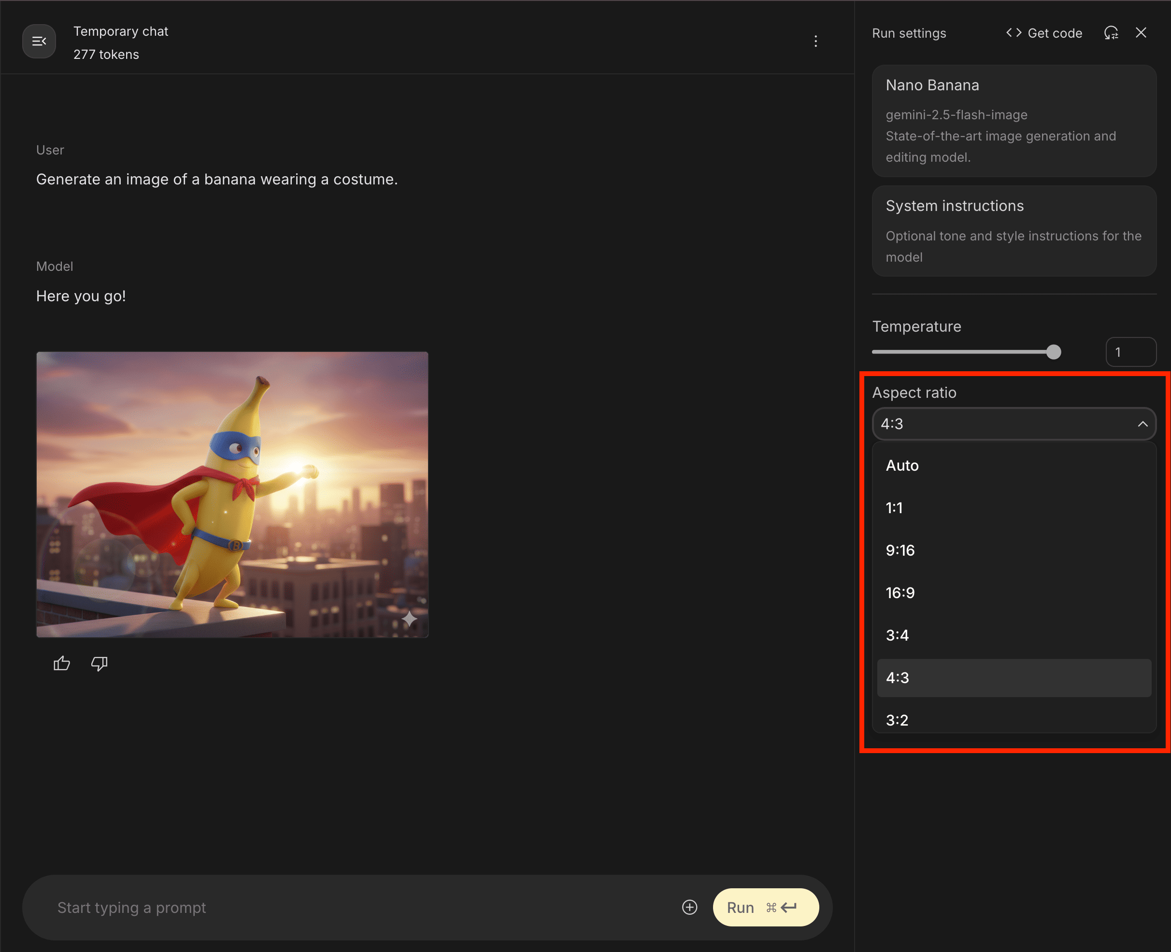Open the Nano Banana model selector card
This screenshot has width=1171, height=952.
(x=1014, y=121)
